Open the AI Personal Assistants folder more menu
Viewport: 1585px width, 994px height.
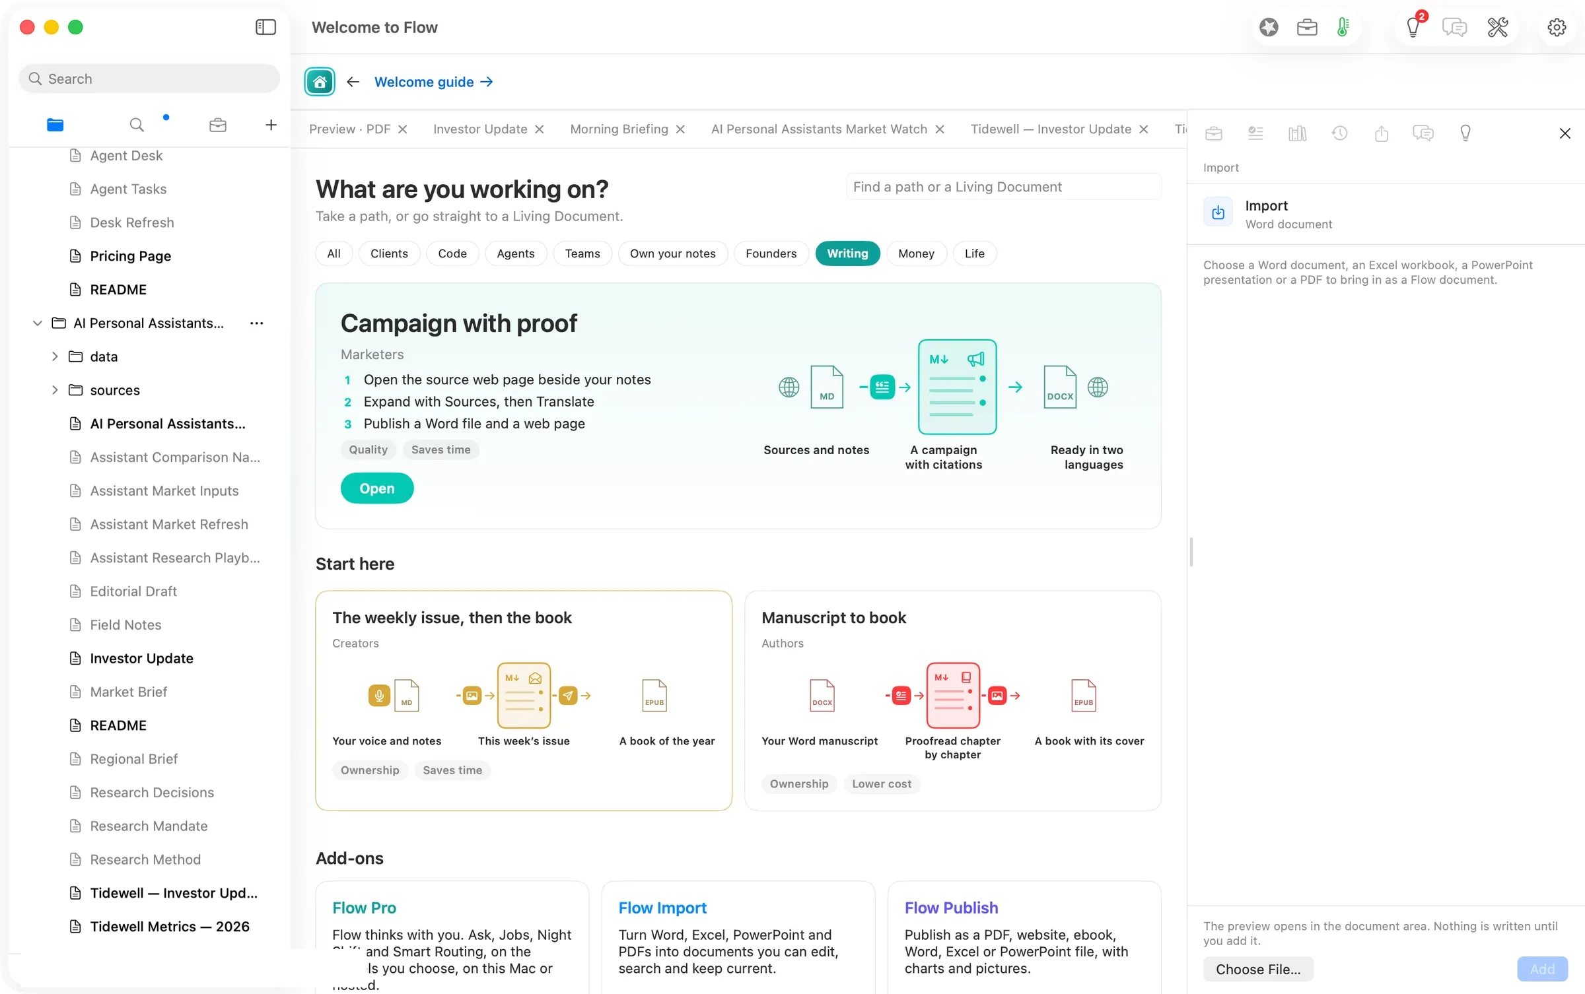coord(257,323)
